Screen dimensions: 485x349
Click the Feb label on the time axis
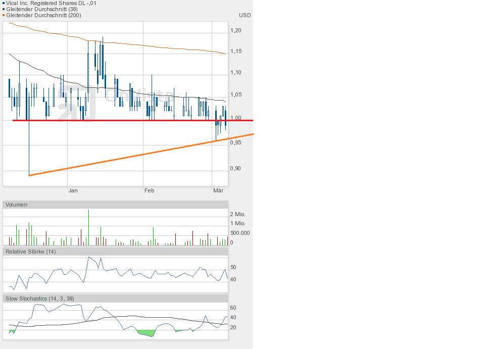[149, 190]
